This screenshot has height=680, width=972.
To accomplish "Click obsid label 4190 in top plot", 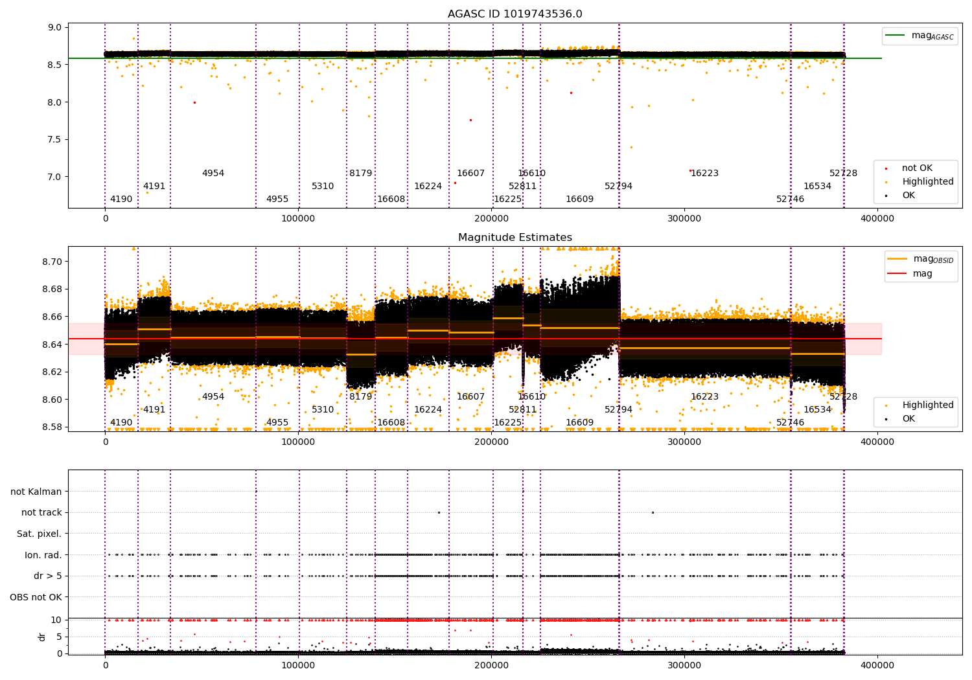I will coord(121,199).
